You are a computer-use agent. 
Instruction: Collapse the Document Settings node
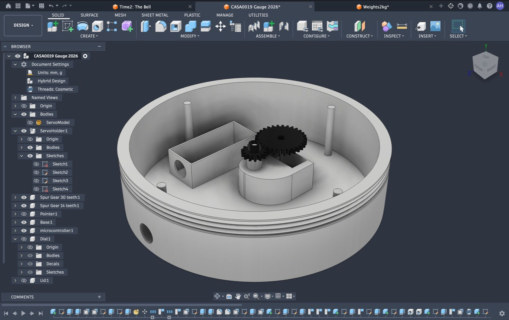(x=15, y=64)
